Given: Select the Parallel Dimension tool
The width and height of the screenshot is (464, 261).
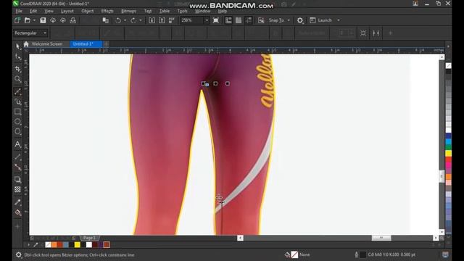Looking at the screenshot, I should point(17,157).
